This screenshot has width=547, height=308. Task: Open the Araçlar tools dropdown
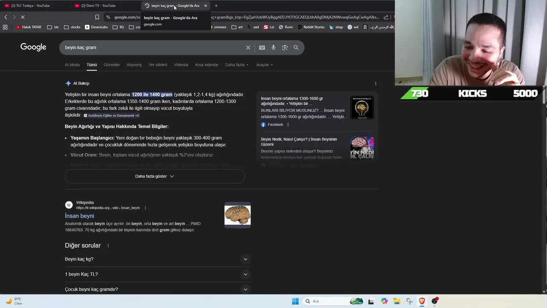(265, 65)
